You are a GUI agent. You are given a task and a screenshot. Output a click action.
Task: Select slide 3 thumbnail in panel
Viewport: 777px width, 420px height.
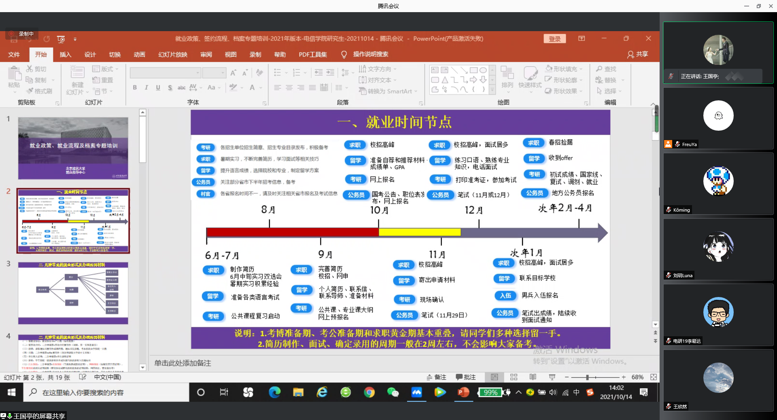[x=73, y=293]
